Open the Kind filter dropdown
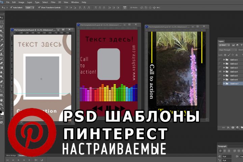 click(x=224, y=45)
